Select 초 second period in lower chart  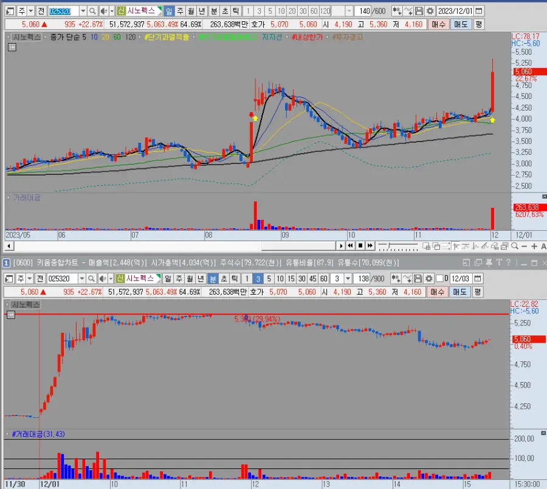(224, 279)
